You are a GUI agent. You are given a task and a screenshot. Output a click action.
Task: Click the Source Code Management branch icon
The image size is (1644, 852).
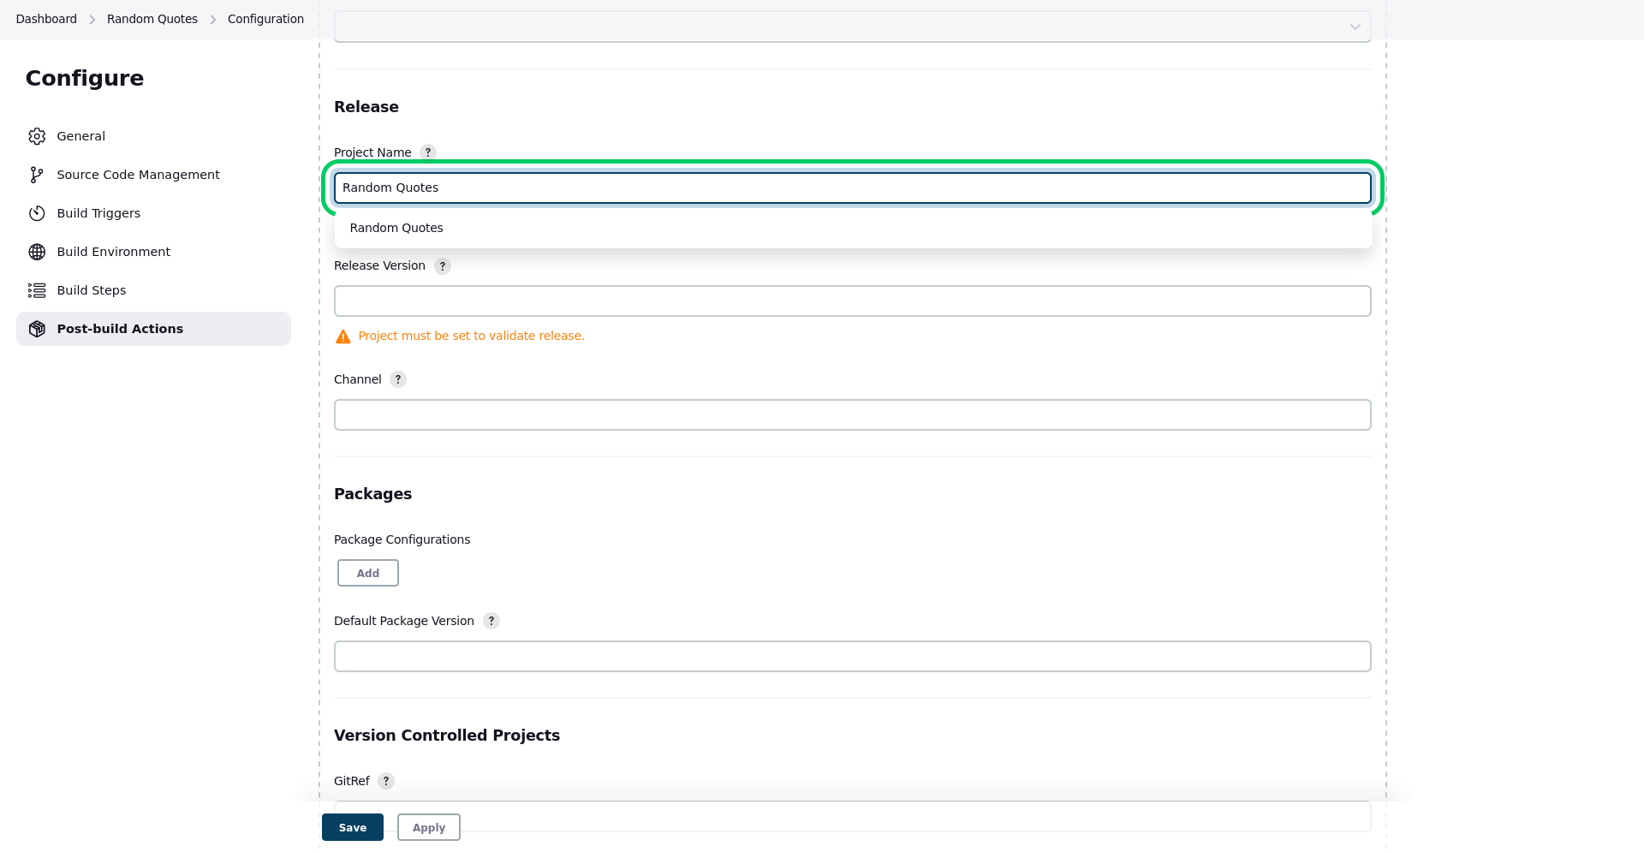point(37,175)
